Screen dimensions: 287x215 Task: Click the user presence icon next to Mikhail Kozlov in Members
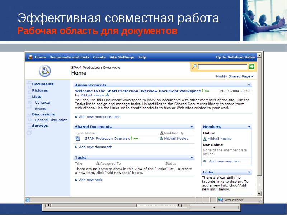click(x=205, y=139)
